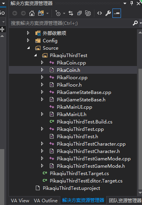Click the C++ icon of PikaMainUI.cpp
The image size is (142, 205).
52,107
